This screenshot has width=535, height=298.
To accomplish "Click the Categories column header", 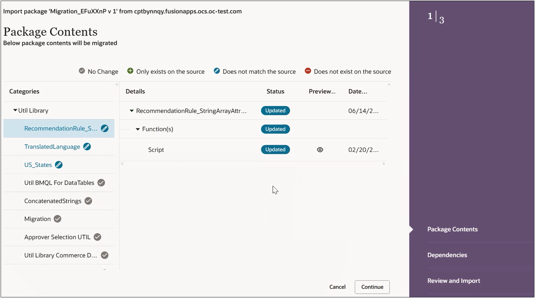I will [x=24, y=91].
